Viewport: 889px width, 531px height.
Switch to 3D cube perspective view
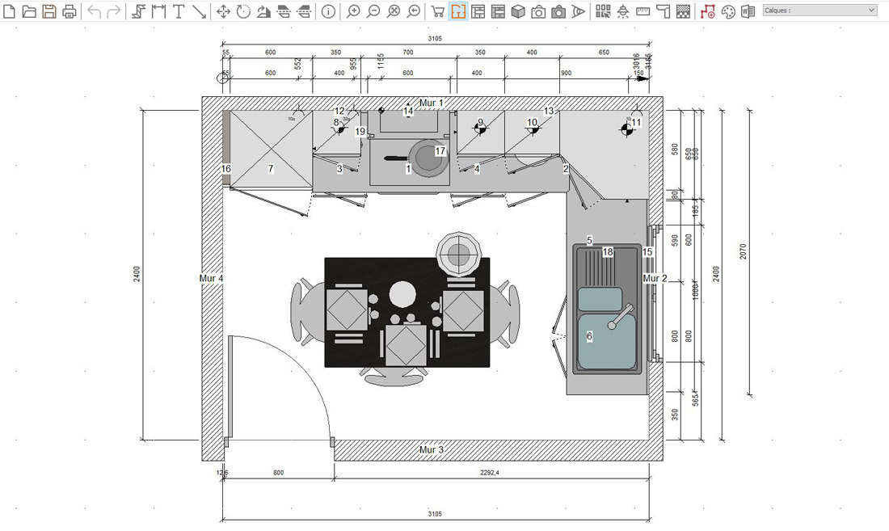click(519, 11)
